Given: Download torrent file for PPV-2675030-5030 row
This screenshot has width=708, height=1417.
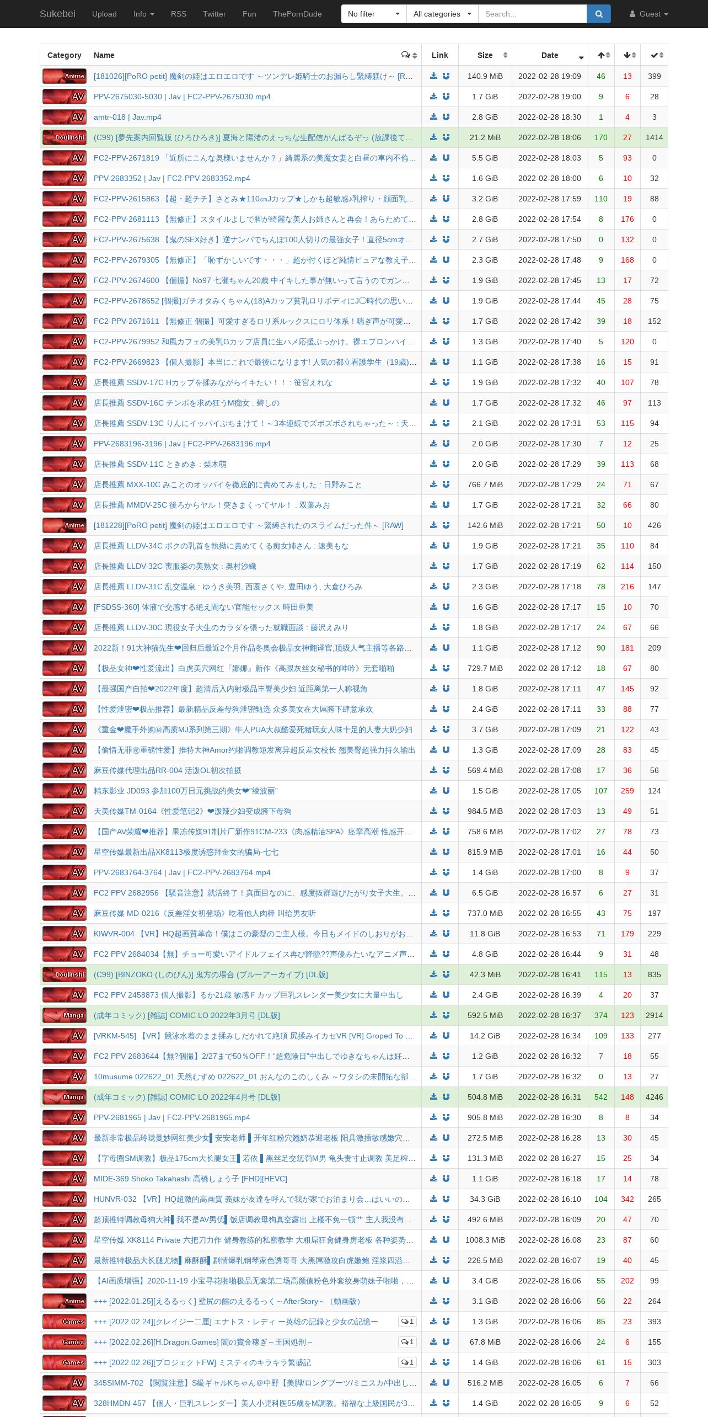Looking at the screenshot, I should pyautogui.click(x=433, y=97).
